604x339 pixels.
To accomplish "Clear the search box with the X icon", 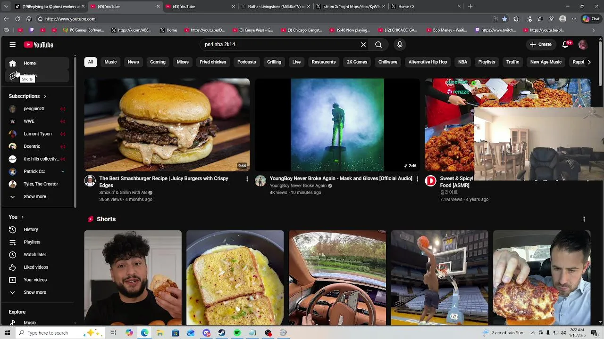I will pyautogui.click(x=363, y=45).
